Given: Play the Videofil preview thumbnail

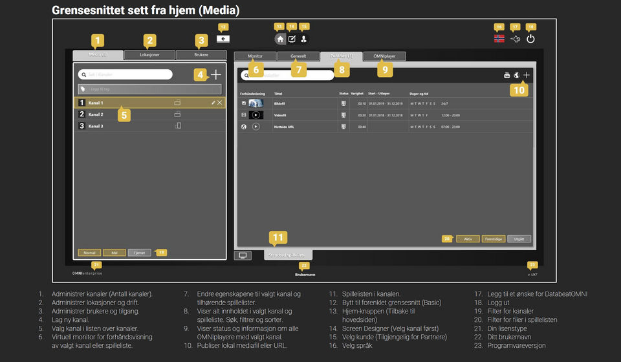Looking at the screenshot, I should tap(256, 115).
